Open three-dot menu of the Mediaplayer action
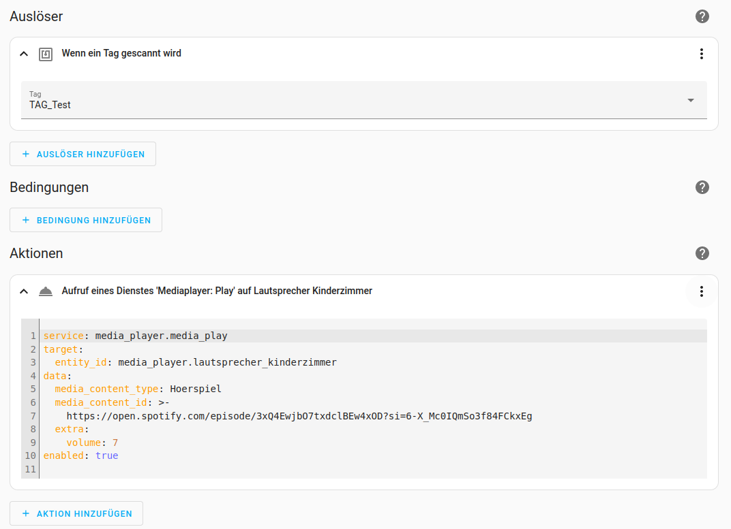 [x=701, y=291]
